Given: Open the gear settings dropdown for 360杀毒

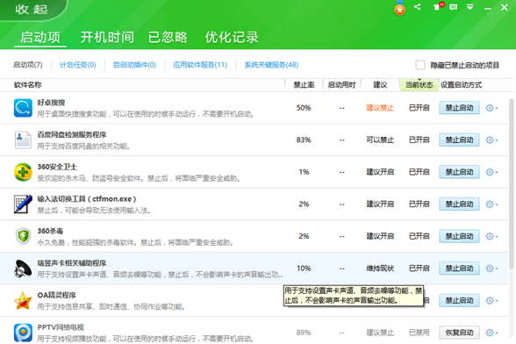Looking at the screenshot, I should pos(491,236).
